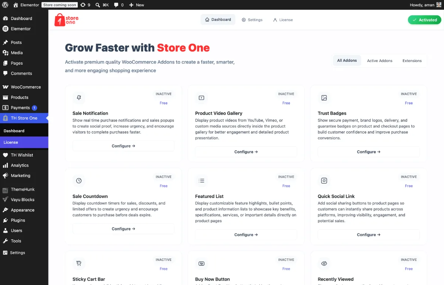Click the WooCommerce icon in sidebar
This screenshot has height=285, width=444.
point(5,87)
